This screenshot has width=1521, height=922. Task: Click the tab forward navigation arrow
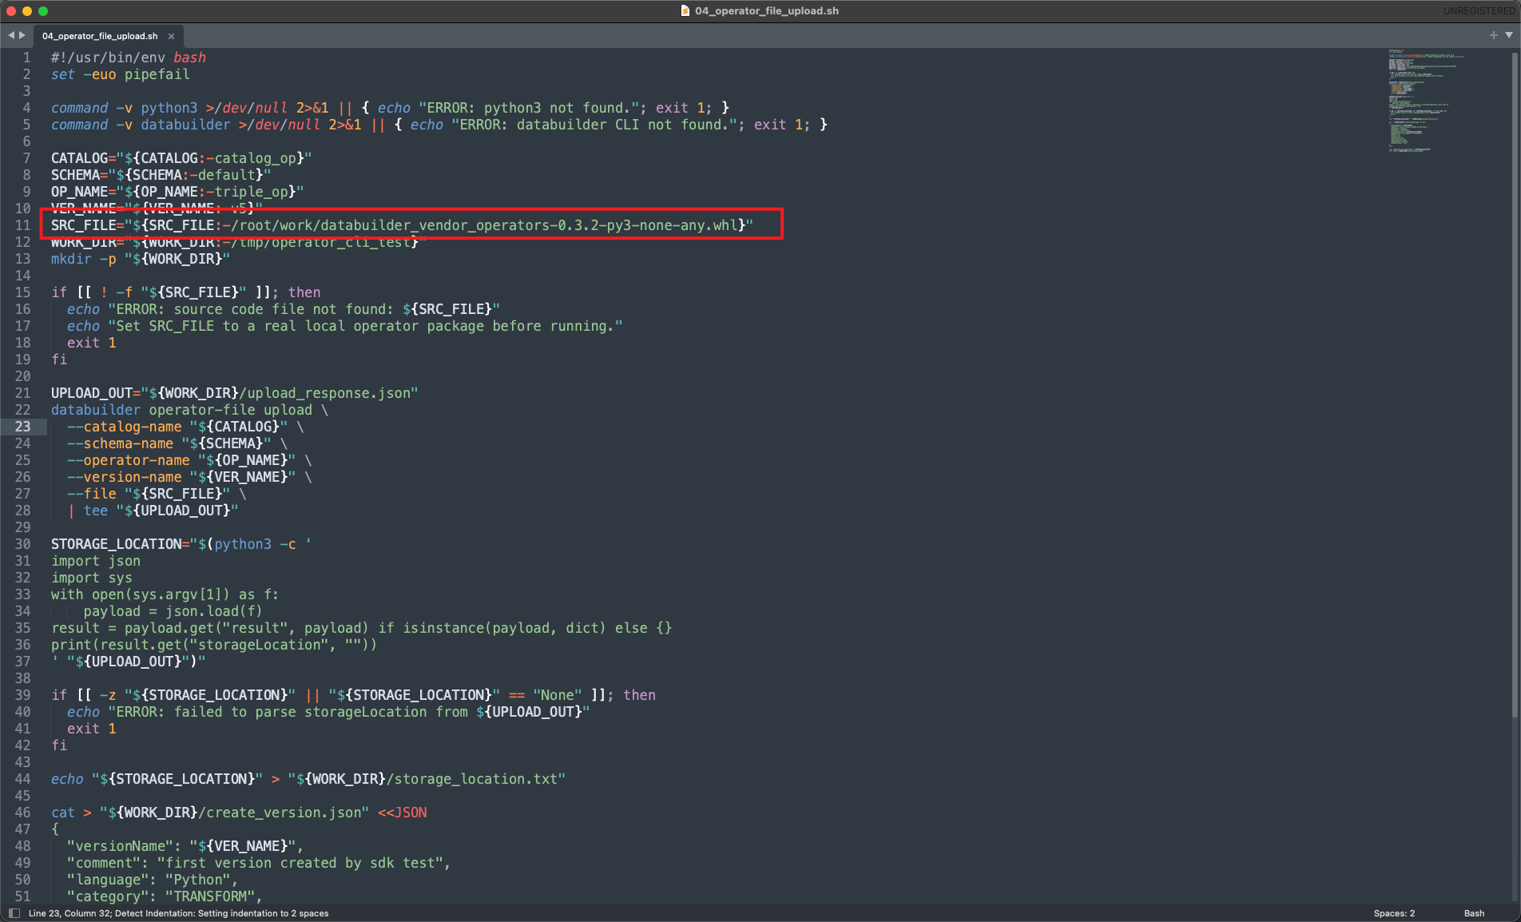tap(22, 35)
